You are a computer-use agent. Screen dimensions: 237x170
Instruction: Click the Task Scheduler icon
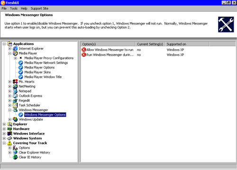pos(15,105)
